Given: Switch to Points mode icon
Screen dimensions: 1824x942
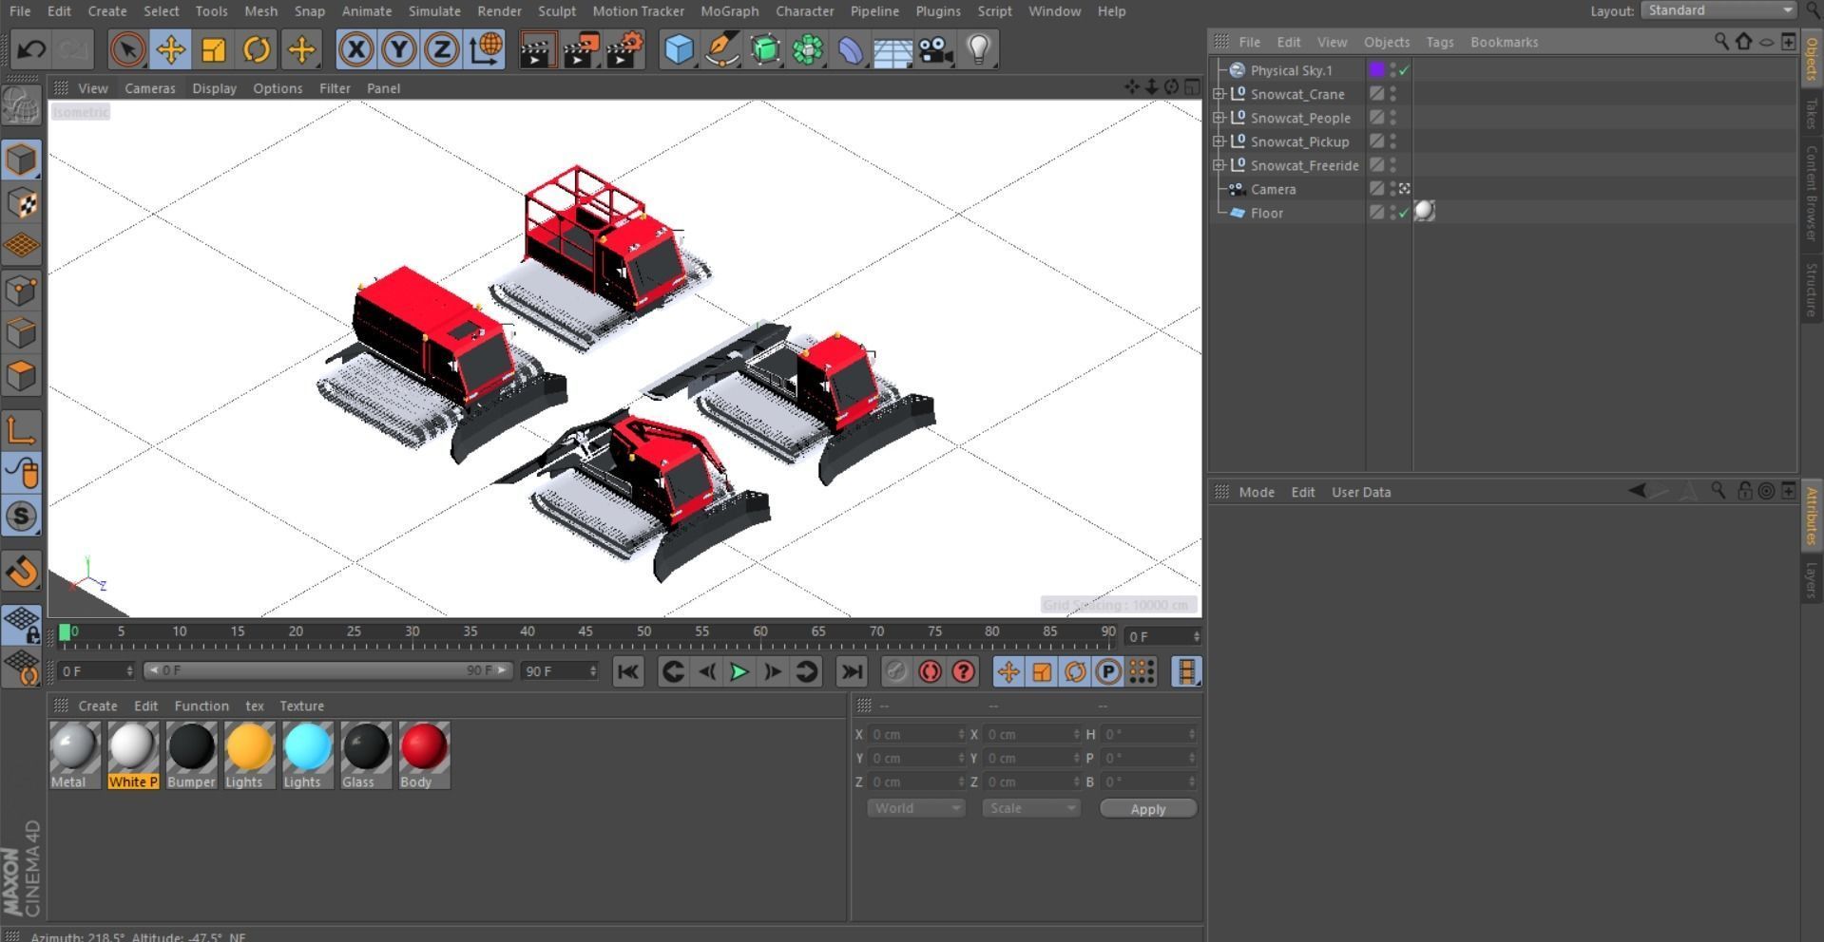Looking at the screenshot, I should coord(21,290).
